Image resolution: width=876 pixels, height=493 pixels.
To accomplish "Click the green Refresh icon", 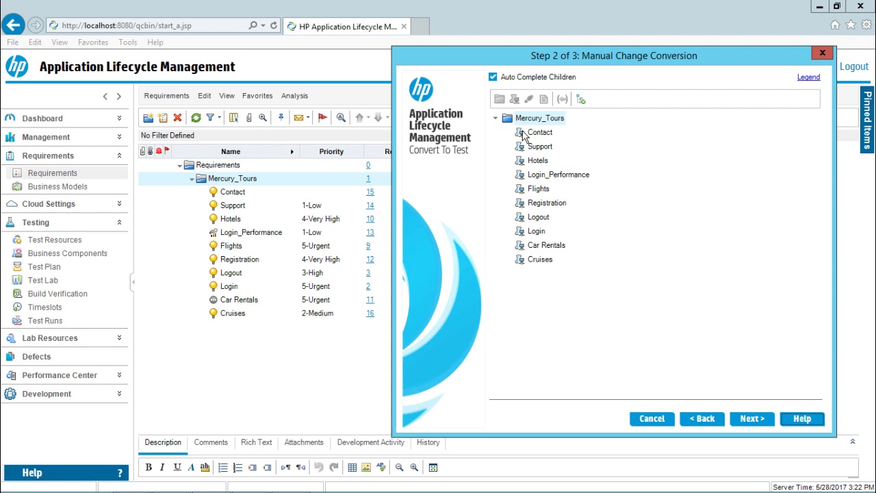I will [x=196, y=118].
